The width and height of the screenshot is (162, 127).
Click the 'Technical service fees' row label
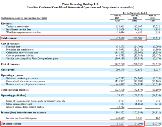[18, 27]
